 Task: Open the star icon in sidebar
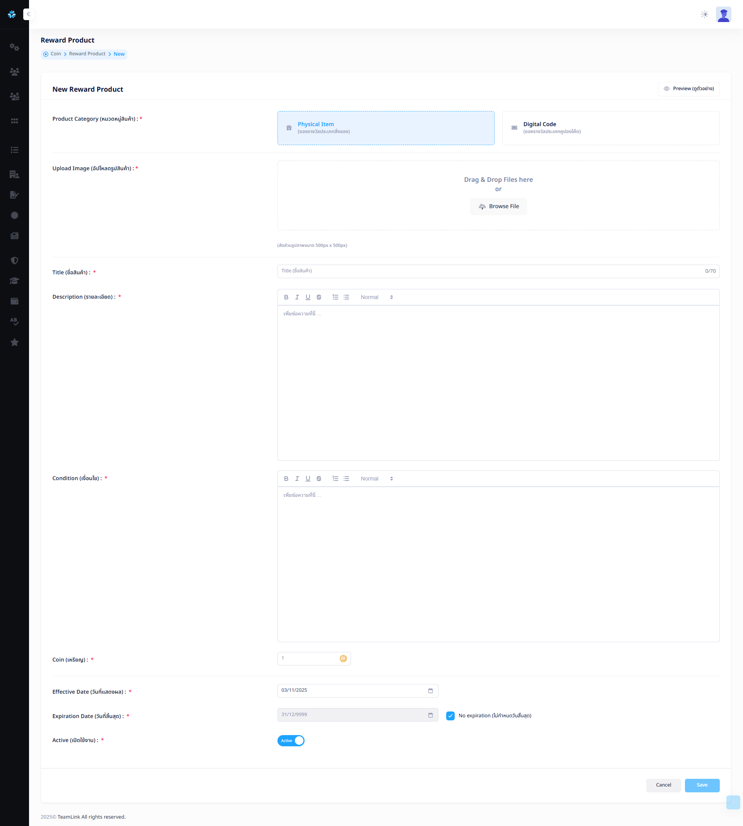pyautogui.click(x=14, y=342)
